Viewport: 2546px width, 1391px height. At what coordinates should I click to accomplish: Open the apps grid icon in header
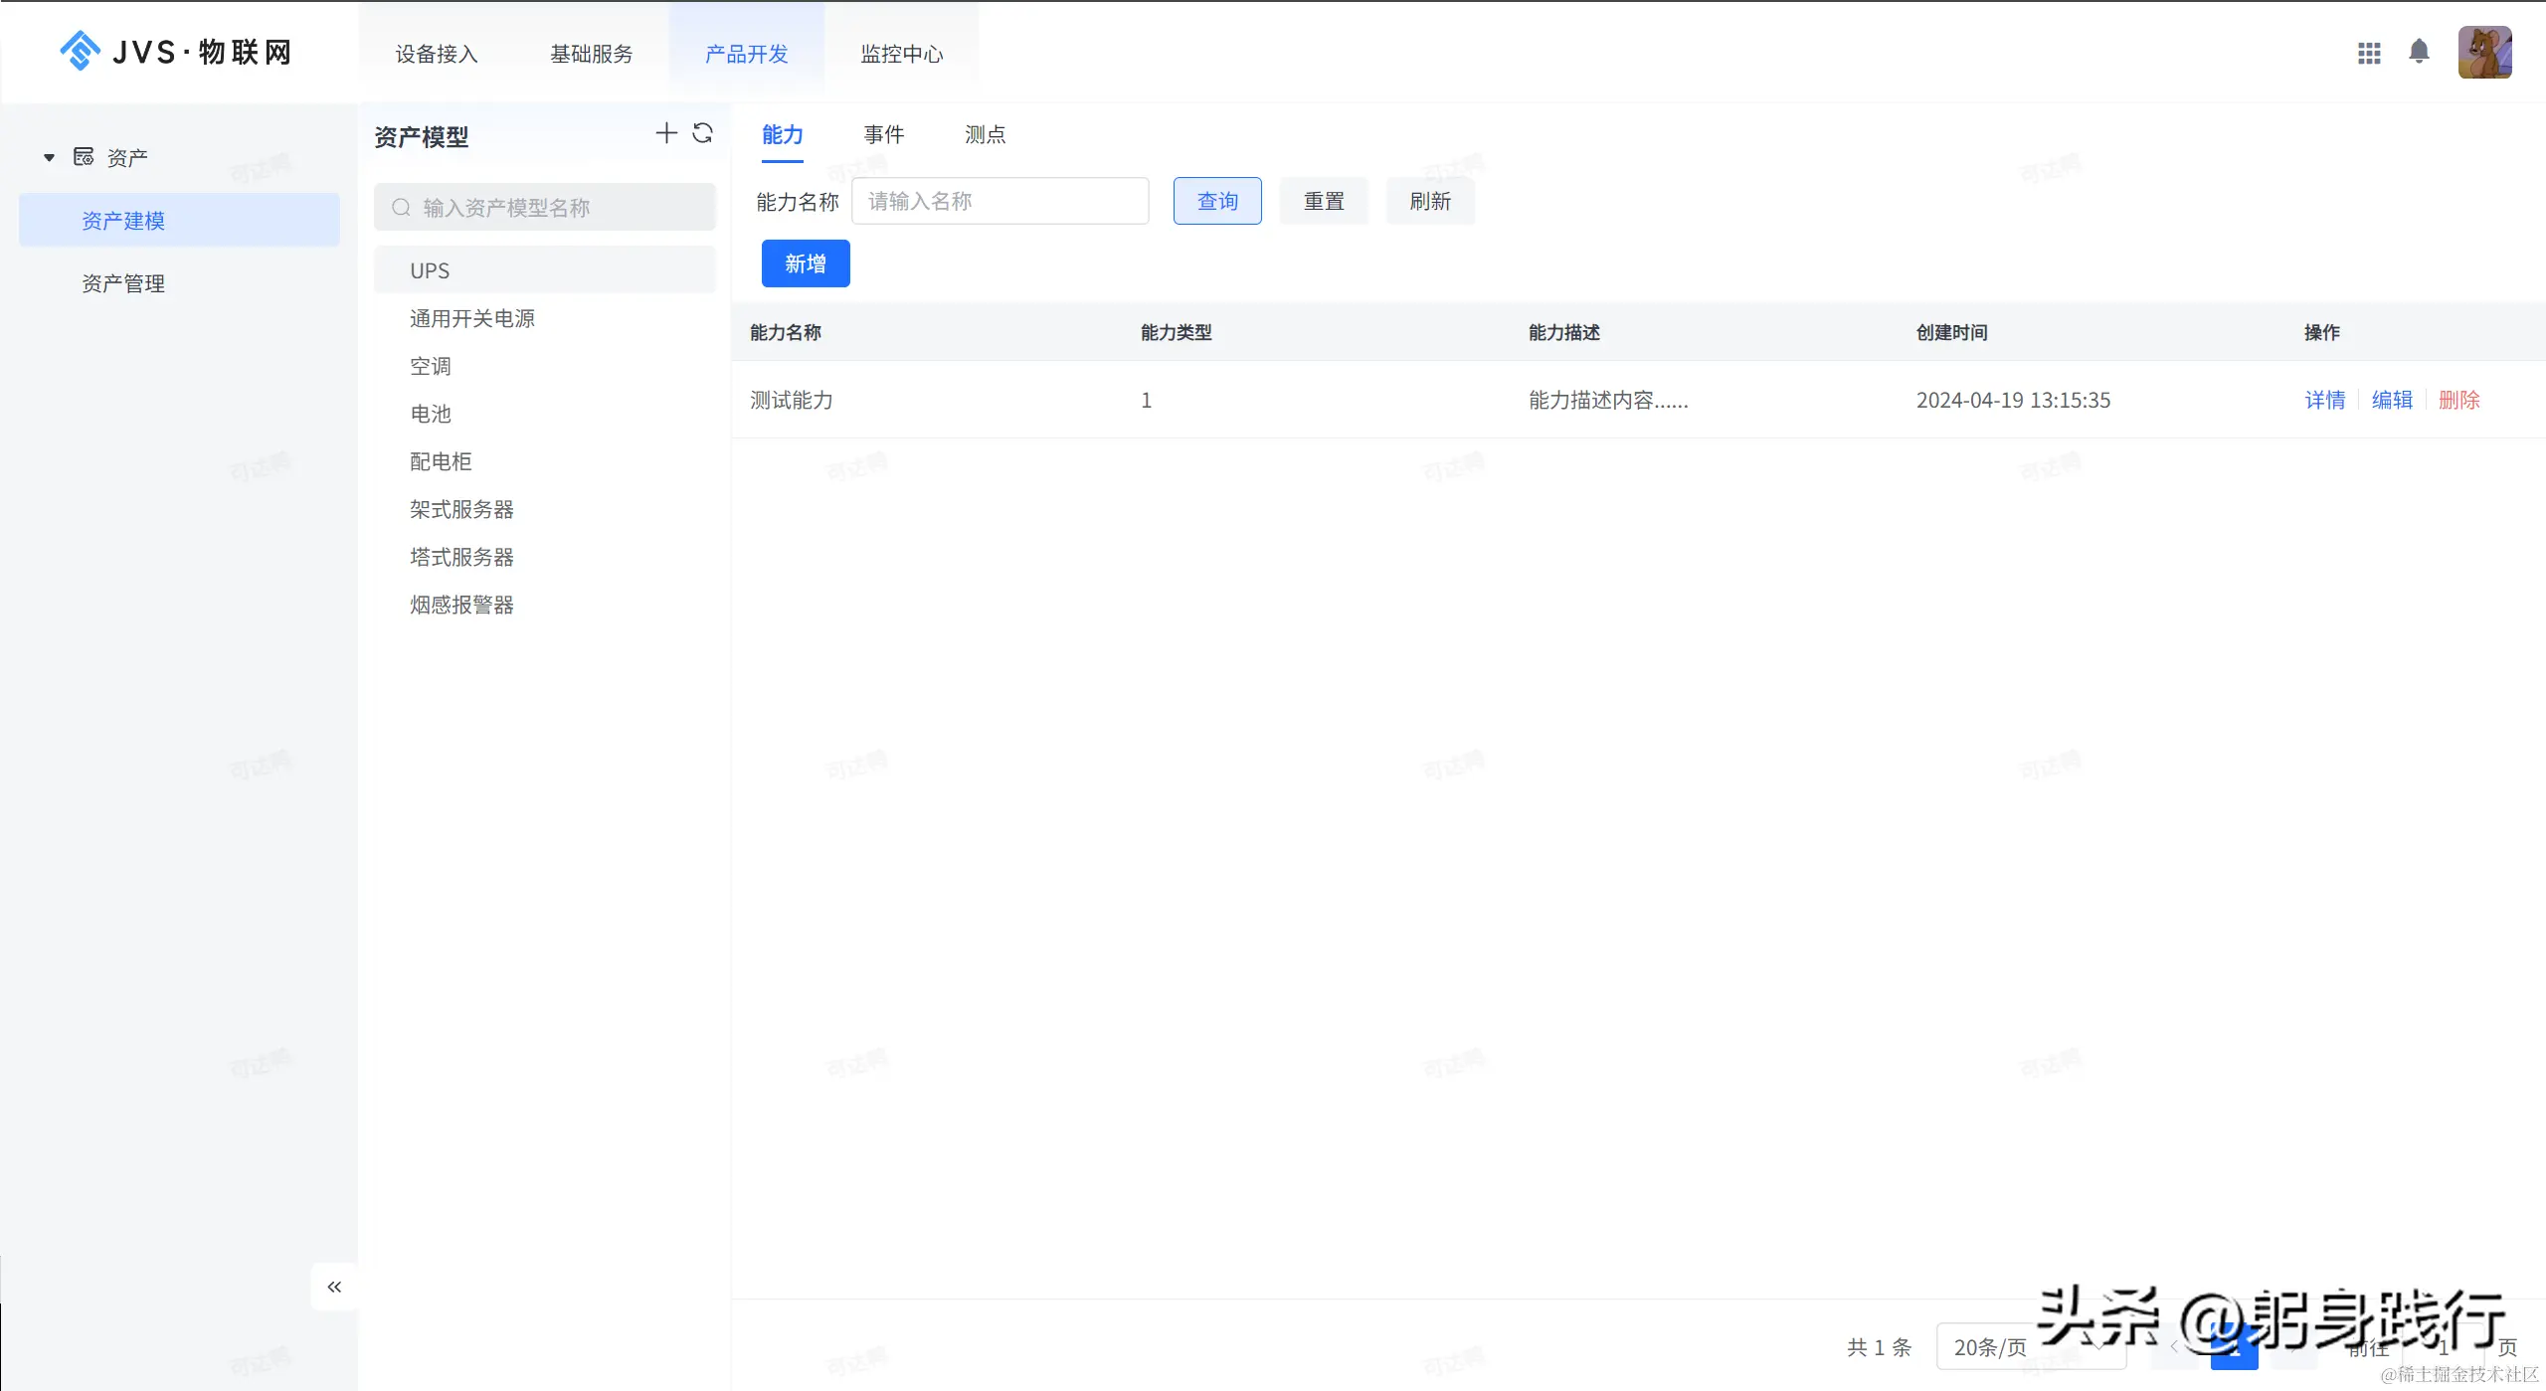pos(2369,53)
